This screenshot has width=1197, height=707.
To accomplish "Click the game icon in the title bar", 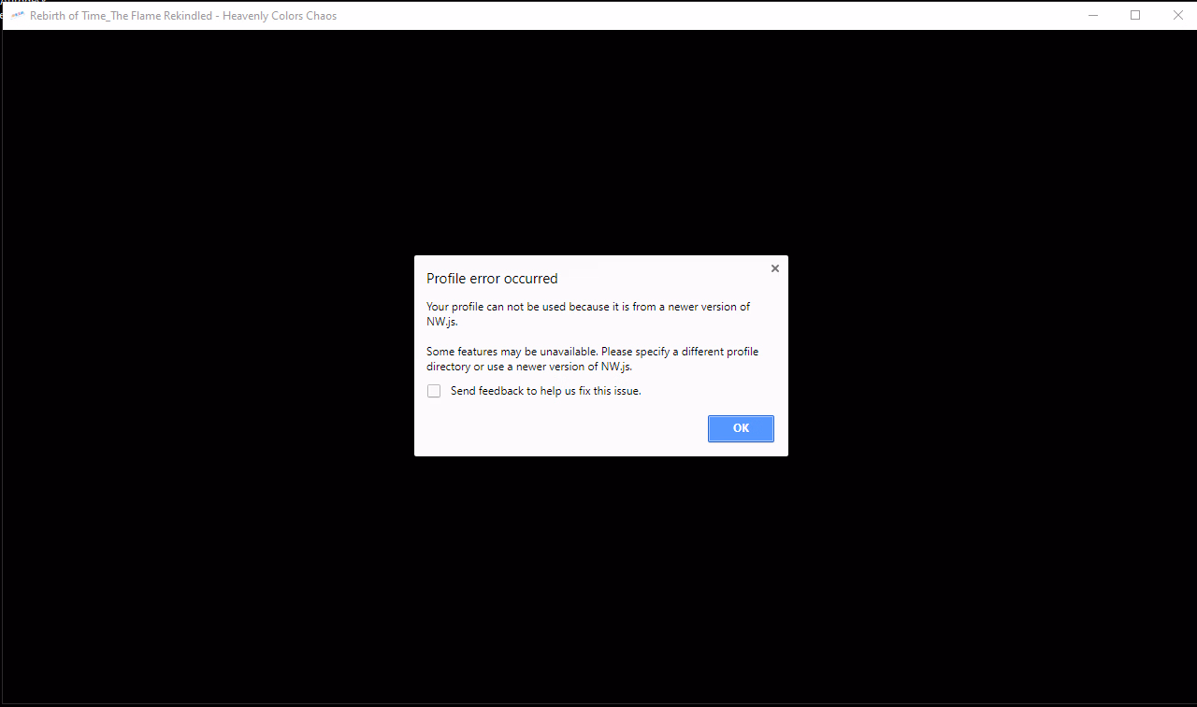I will pos(17,16).
